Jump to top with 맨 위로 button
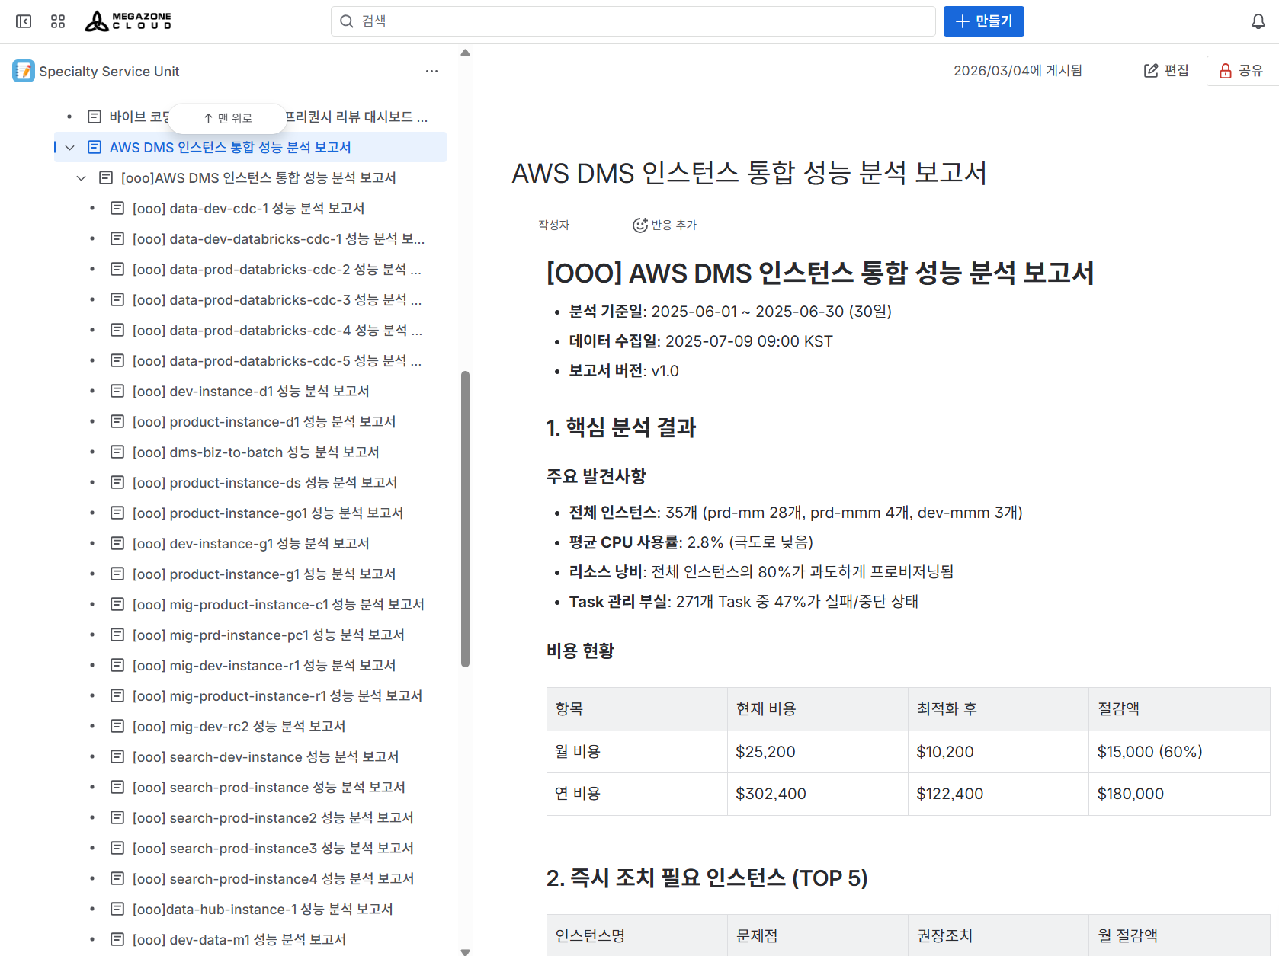The image size is (1279, 956). (228, 118)
